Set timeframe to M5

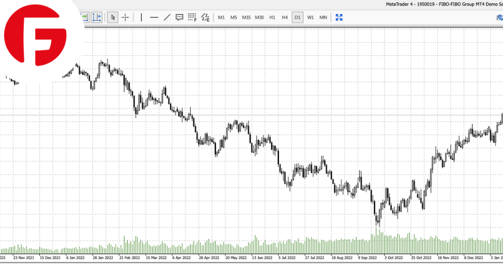(x=233, y=17)
